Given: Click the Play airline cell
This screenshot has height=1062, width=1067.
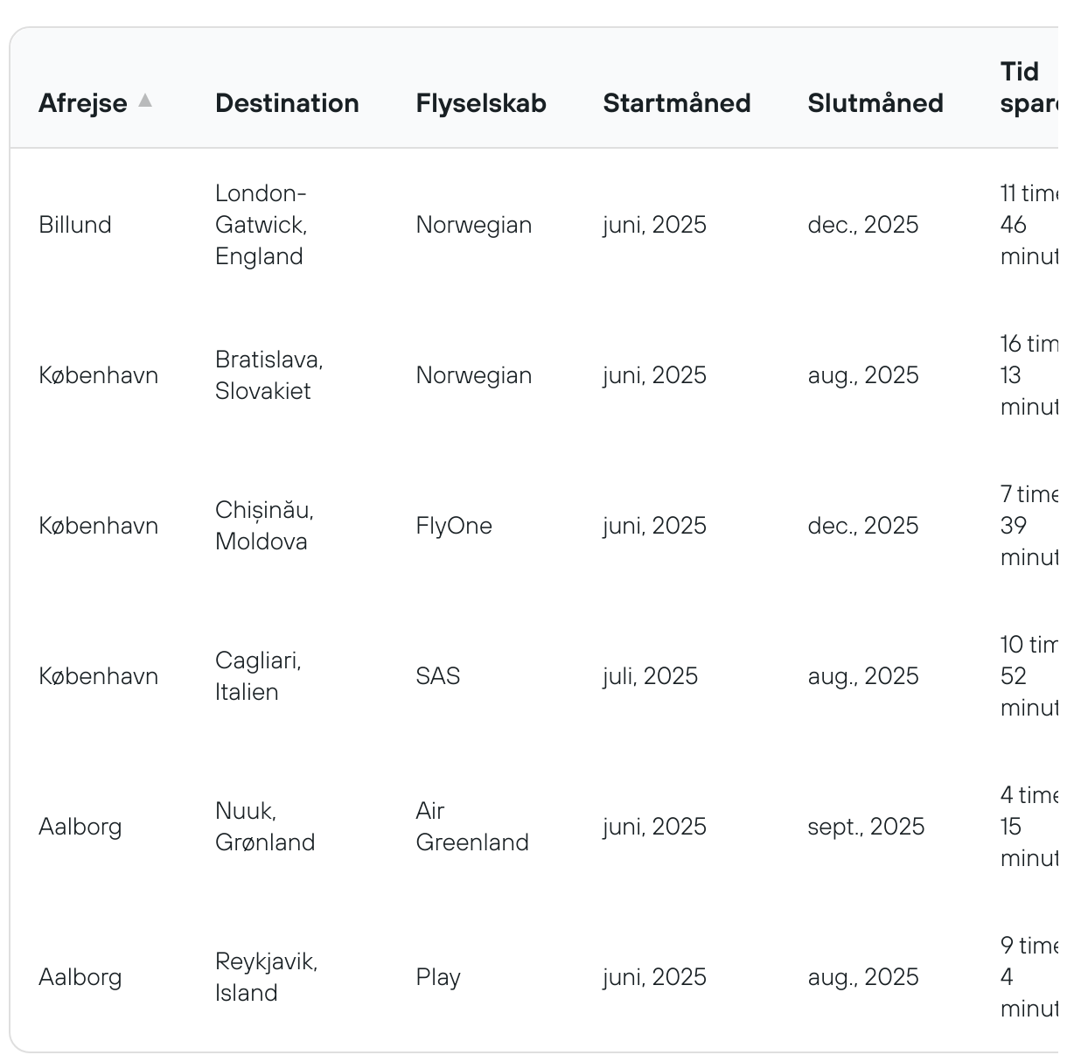Looking at the screenshot, I should [438, 977].
